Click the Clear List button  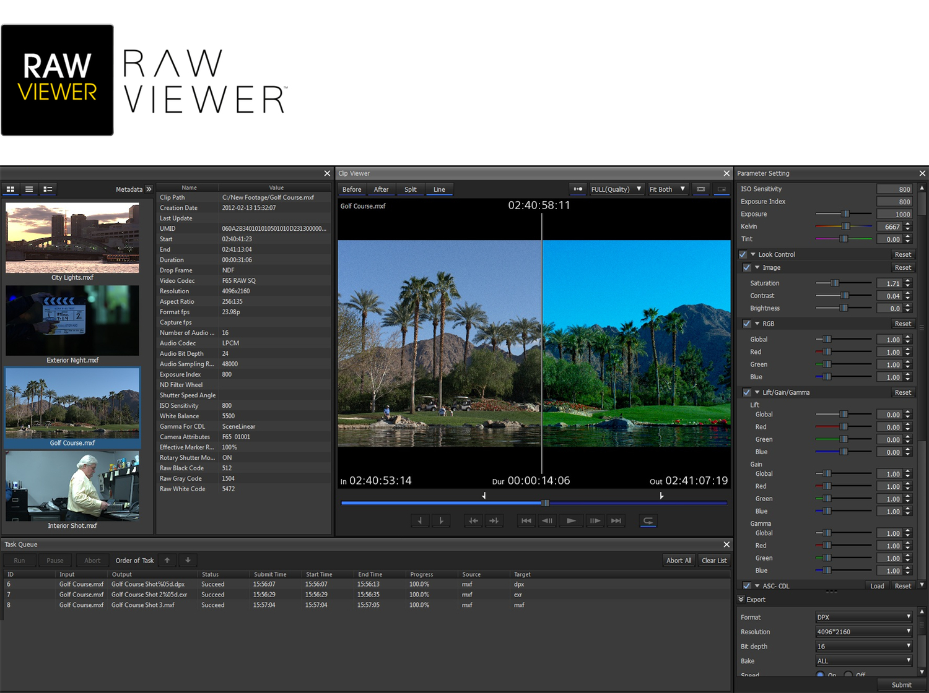[x=714, y=561]
